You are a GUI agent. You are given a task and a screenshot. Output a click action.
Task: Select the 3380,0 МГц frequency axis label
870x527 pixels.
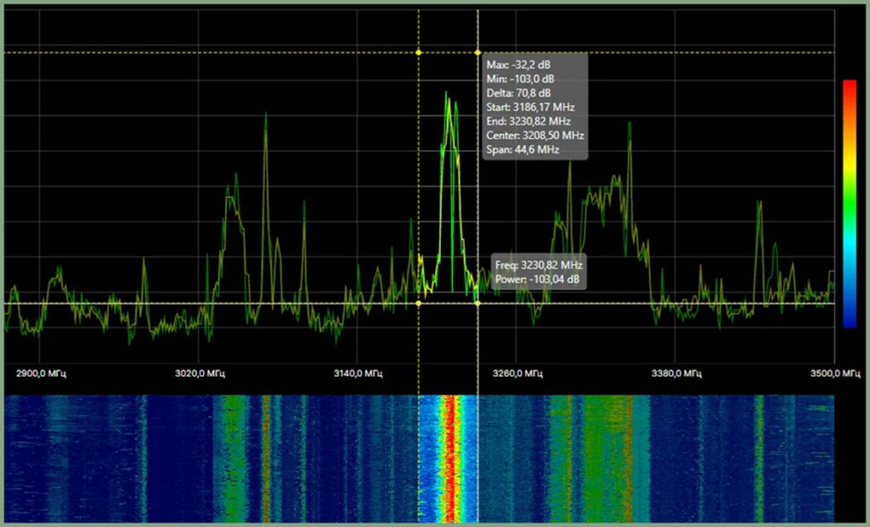675,373
